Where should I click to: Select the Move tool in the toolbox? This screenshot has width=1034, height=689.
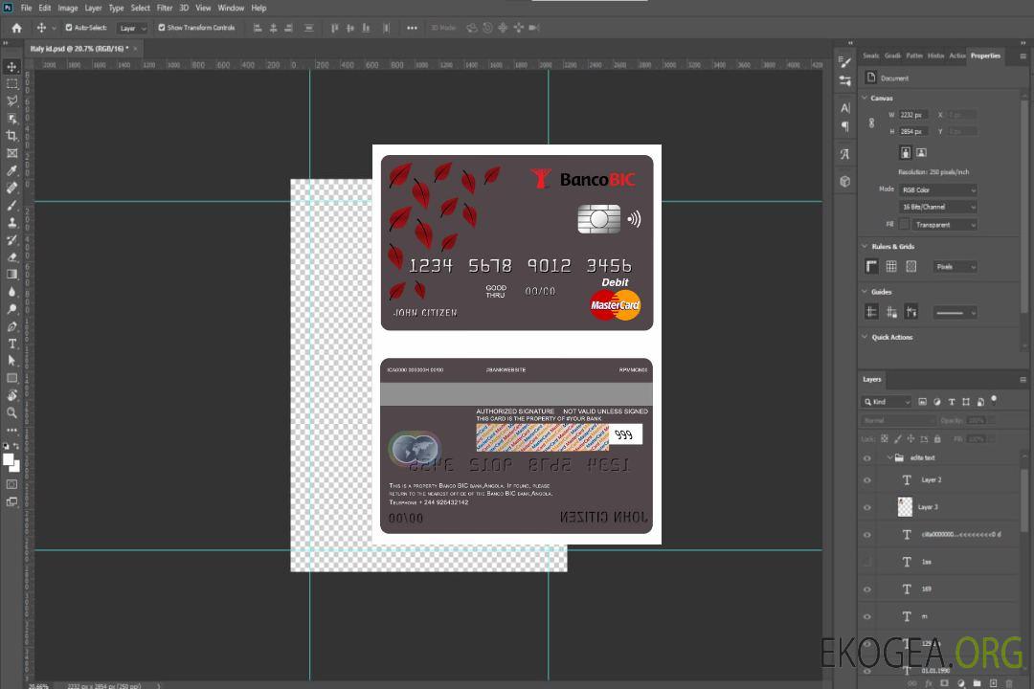coord(11,67)
